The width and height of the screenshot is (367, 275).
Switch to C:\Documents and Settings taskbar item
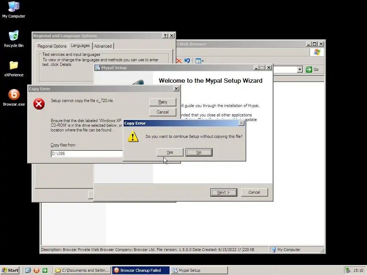82,270
